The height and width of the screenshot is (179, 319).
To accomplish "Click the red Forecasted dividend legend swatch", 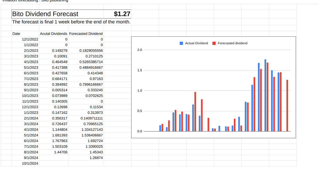I will coord(214,43).
